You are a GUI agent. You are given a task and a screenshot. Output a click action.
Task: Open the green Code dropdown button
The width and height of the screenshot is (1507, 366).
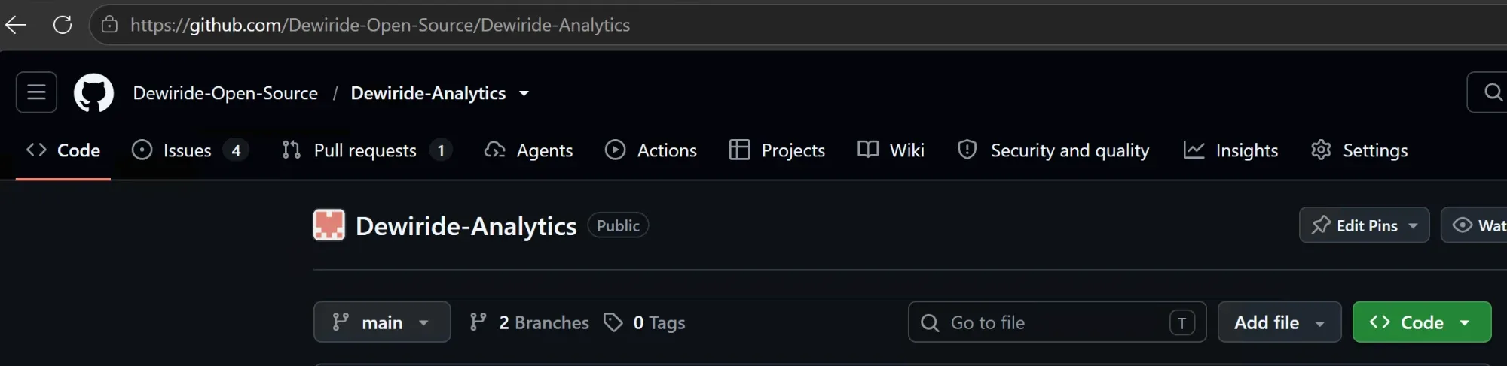[1422, 322]
